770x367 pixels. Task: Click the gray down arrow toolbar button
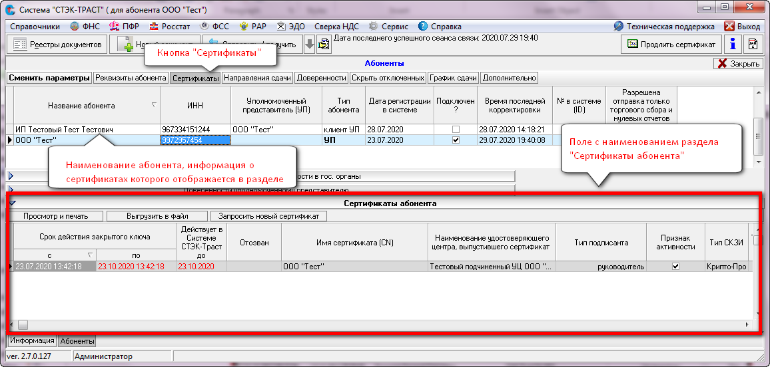point(309,45)
